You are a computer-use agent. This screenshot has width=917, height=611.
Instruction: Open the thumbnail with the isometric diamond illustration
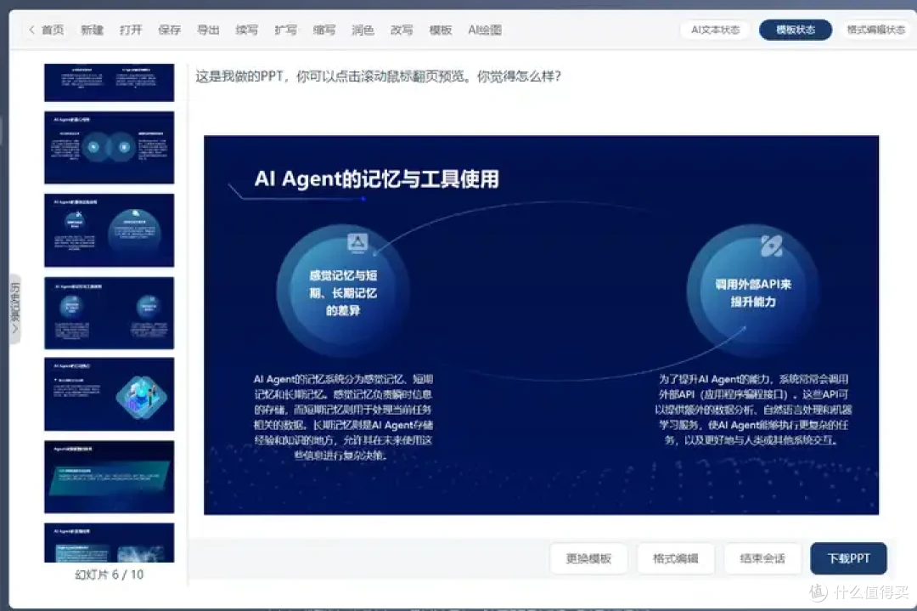click(x=110, y=393)
